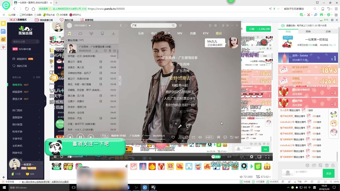
Task: Select the 周榜 ranking tab
Action: click(308, 32)
